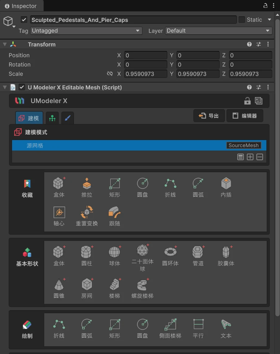Select the favorite 圆弧 arc tool

click(198, 187)
